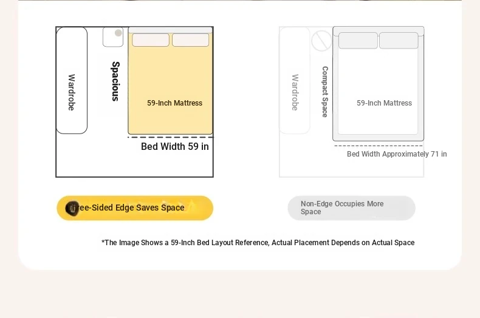The width and height of the screenshot is (480, 318).
Task: Click the Bed Width Approximately 71 in text
Action: (397, 154)
